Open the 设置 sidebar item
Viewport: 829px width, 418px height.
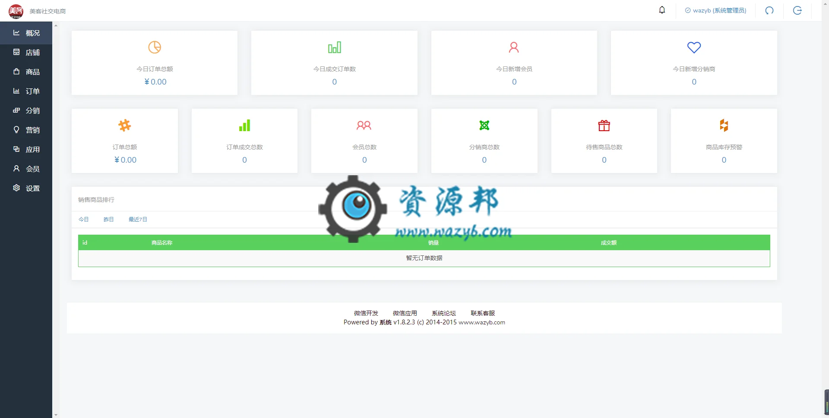click(x=26, y=188)
